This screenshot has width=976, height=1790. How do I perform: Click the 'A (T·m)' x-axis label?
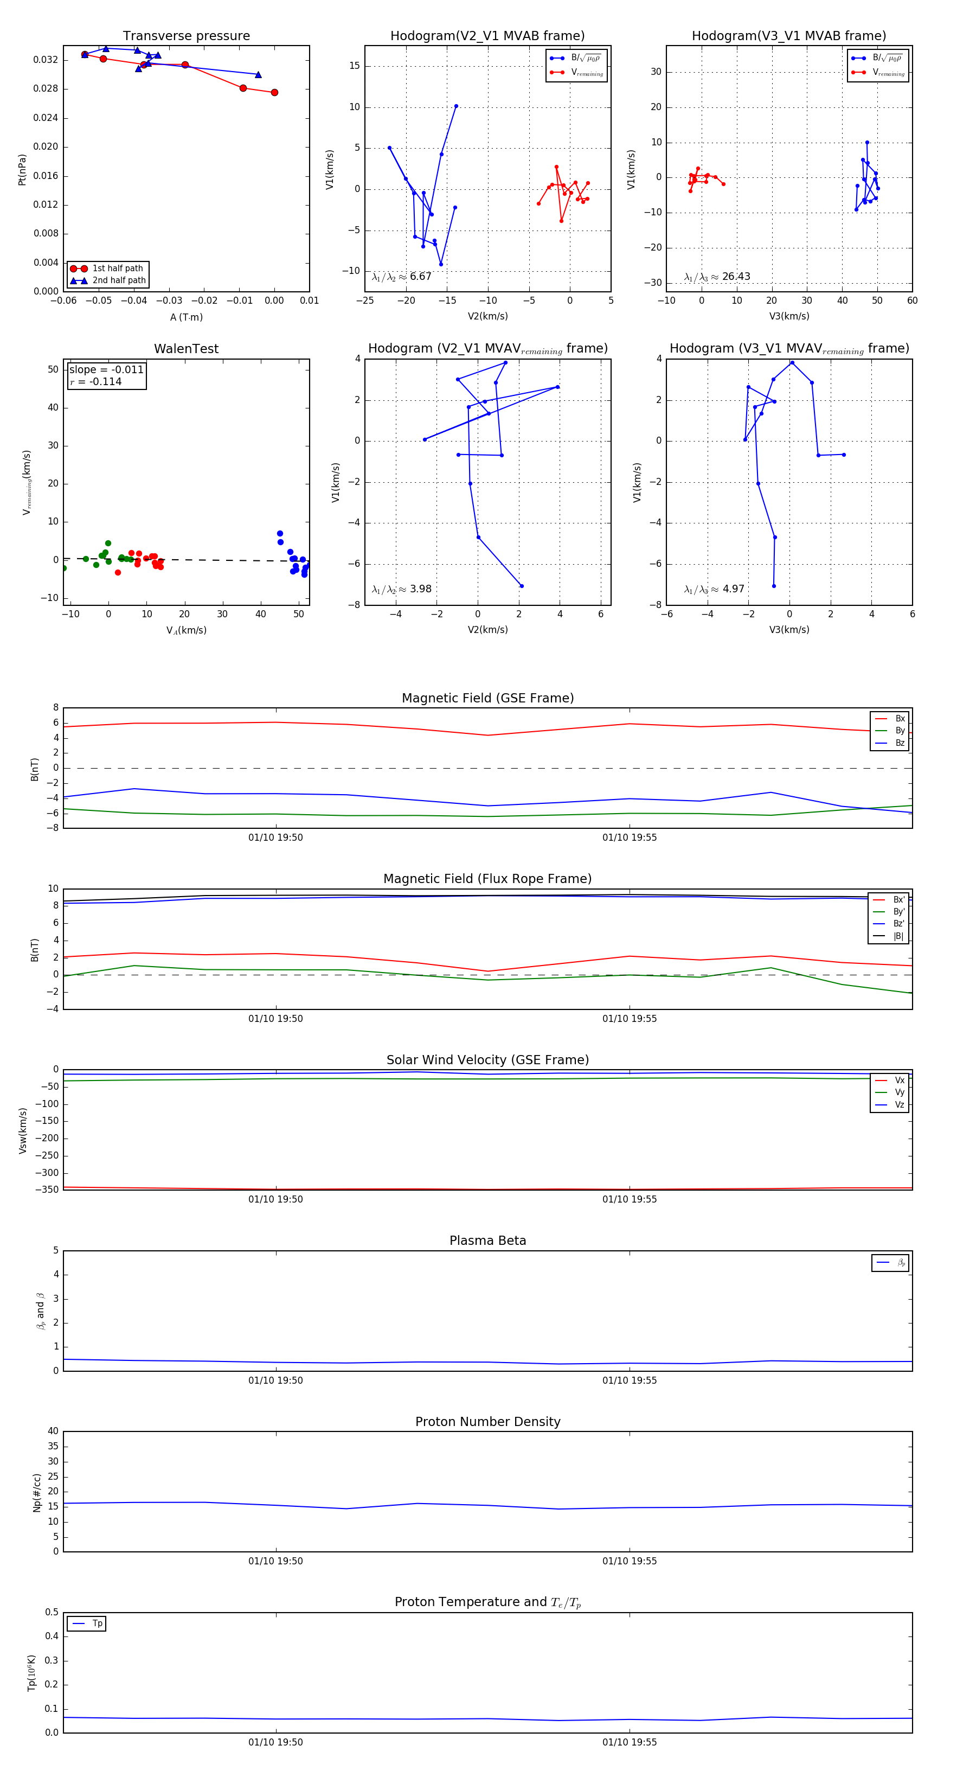click(186, 317)
